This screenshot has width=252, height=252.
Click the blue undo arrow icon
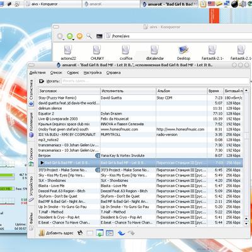click(121, 233)
